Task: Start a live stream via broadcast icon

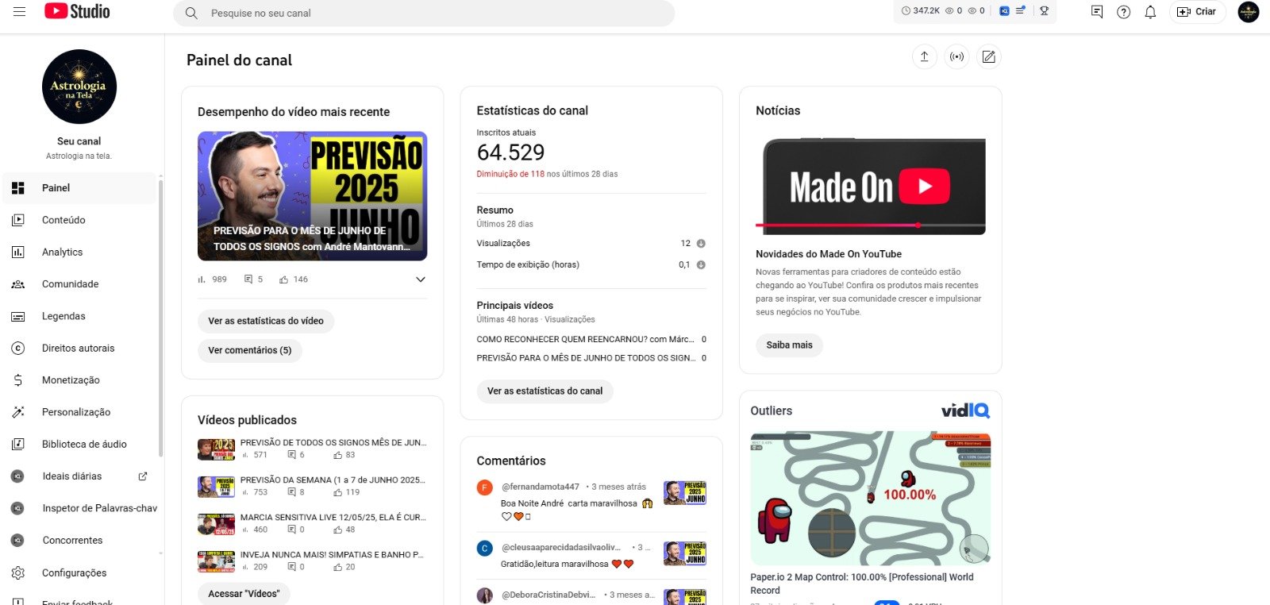Action: 956,57
